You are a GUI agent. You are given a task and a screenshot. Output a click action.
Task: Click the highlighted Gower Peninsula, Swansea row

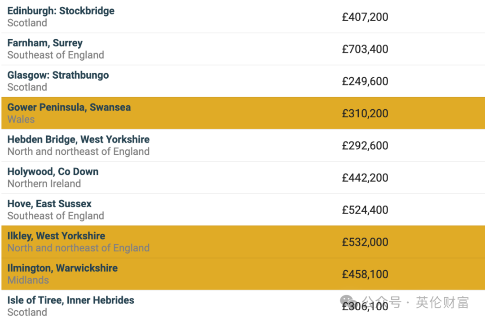(243, 113)
